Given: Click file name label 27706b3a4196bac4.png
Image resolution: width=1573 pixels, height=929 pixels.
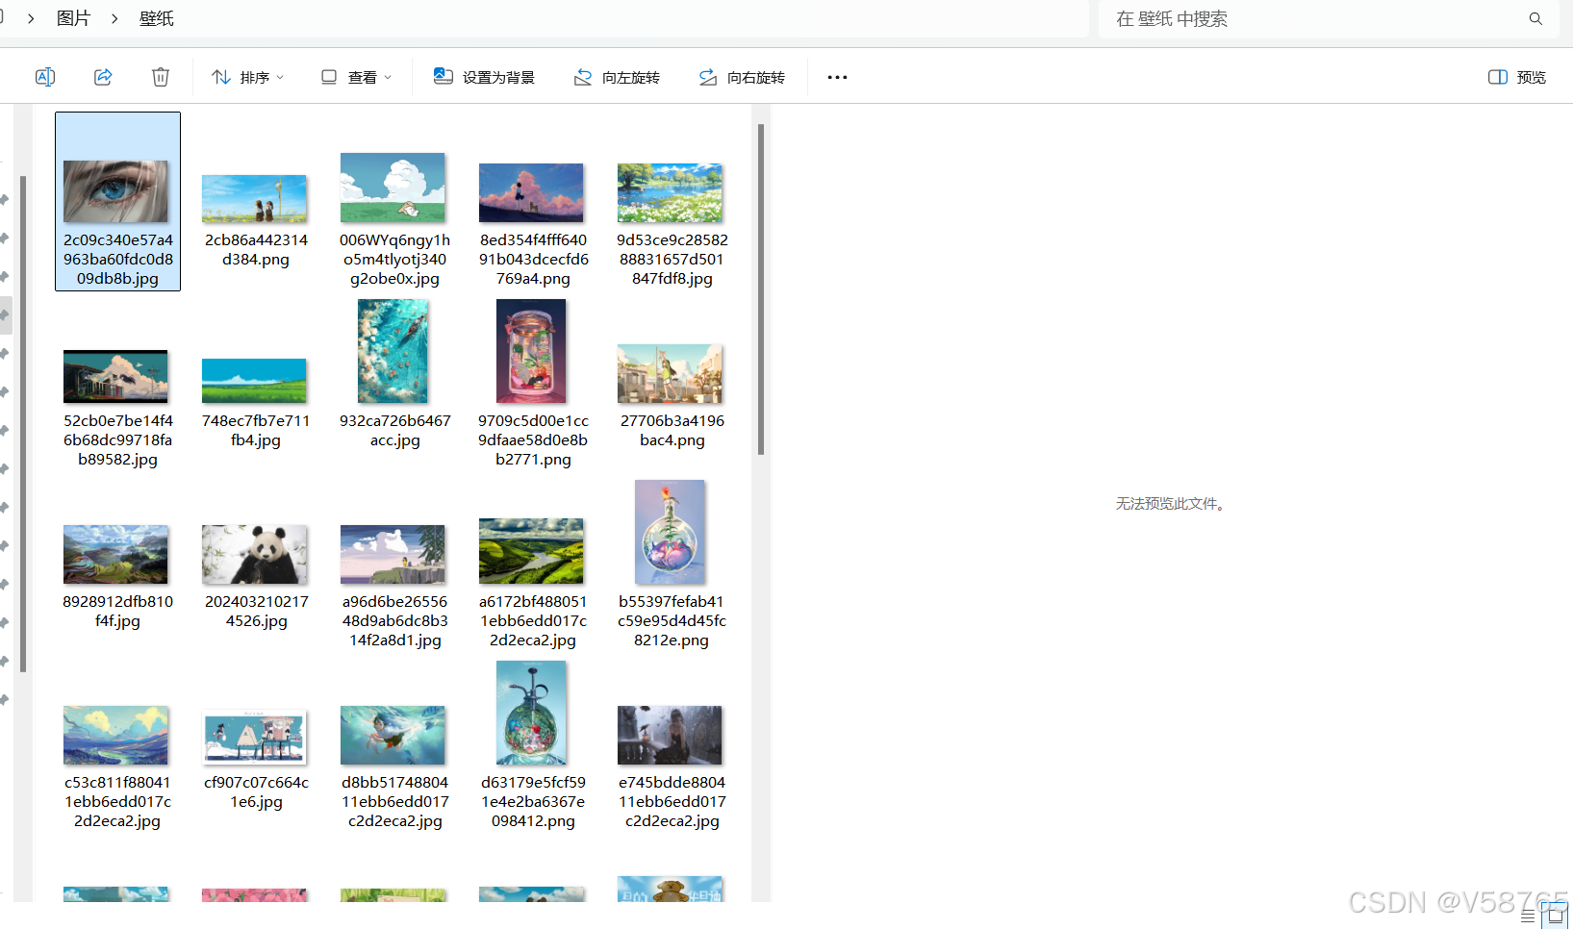Looking at the screenshot, I should point(672,431).
